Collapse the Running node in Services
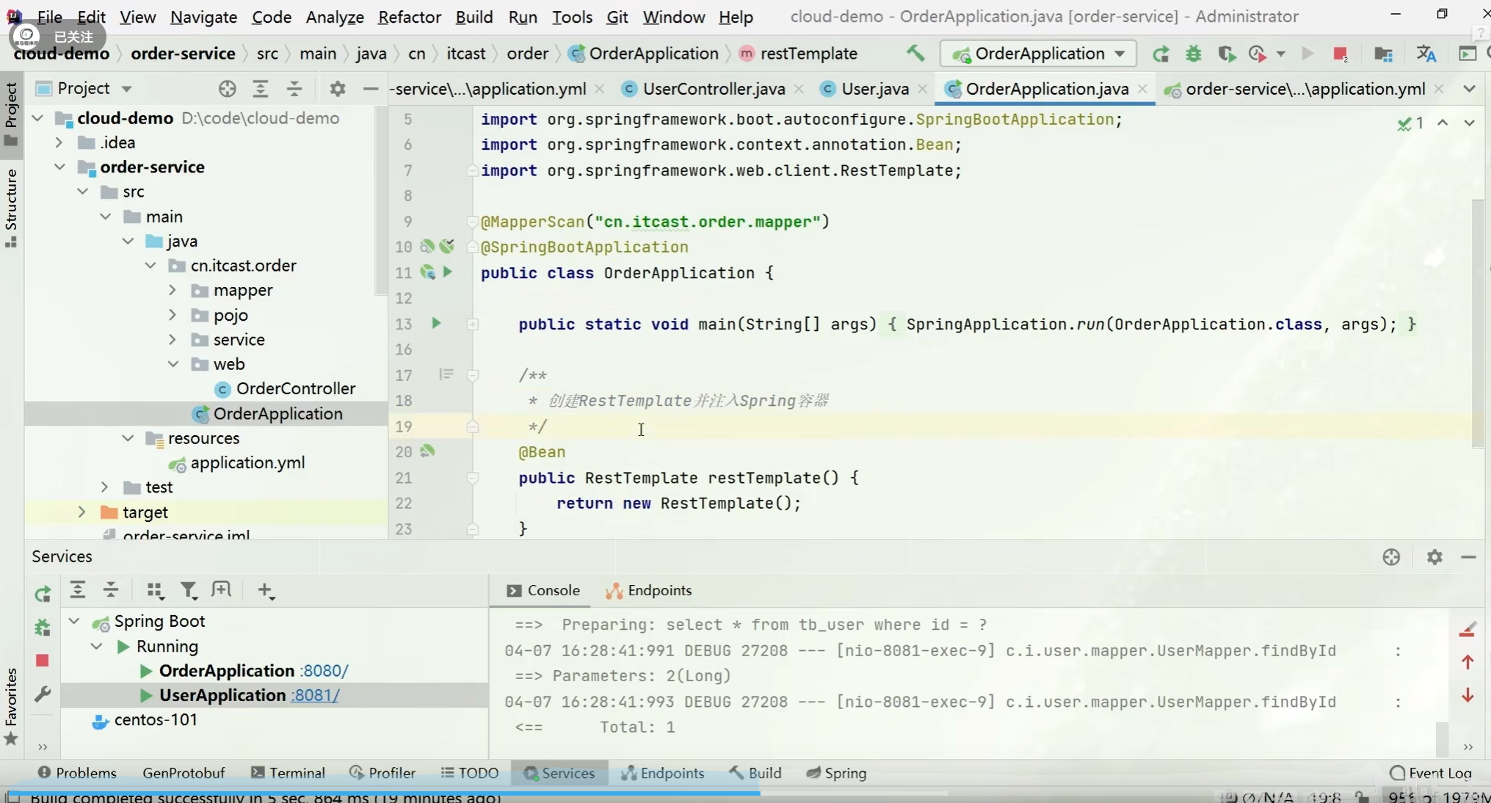Screen dimensions: 1491x803 tap(97, 646)
